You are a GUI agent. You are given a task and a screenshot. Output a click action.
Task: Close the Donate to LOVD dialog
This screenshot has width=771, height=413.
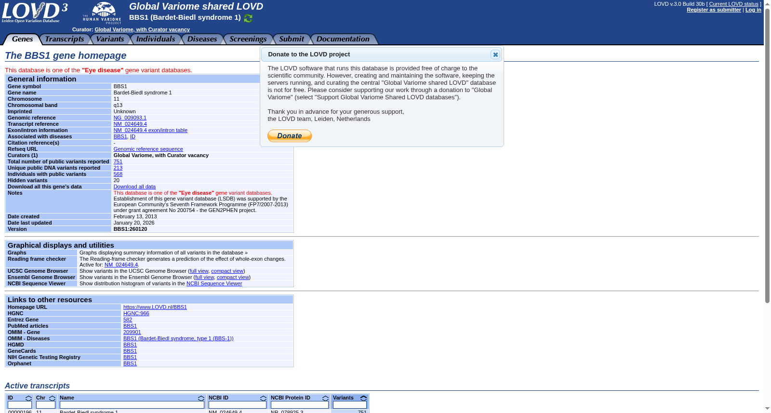495,54
